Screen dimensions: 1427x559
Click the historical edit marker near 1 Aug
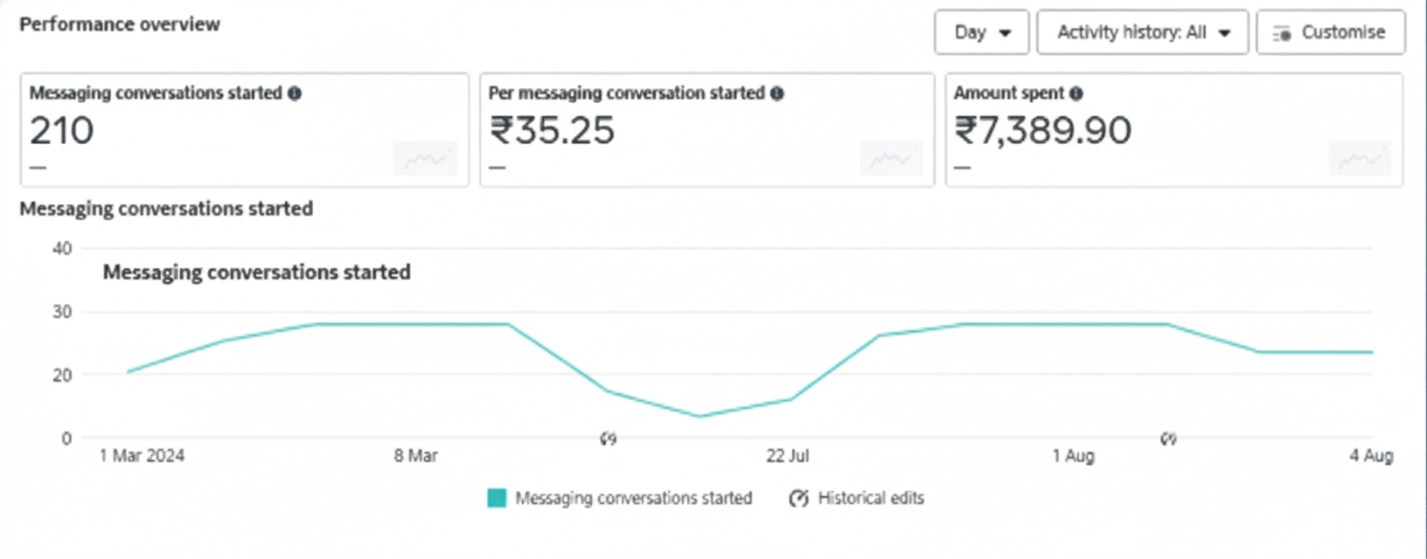[1168, 438]
